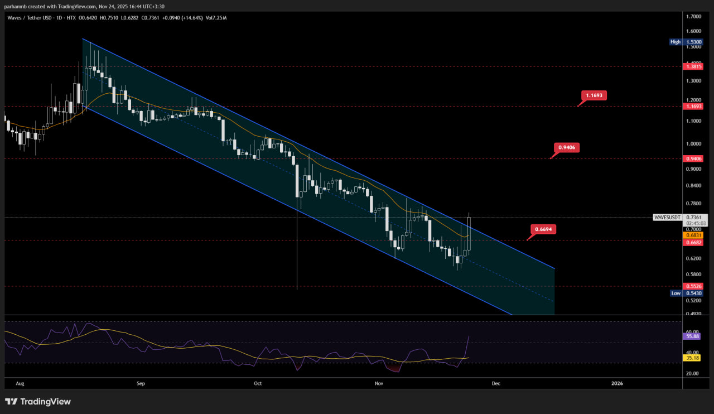Click the orange 0.6831 moving average tag
Screen dimensions: 714x414
693,235
